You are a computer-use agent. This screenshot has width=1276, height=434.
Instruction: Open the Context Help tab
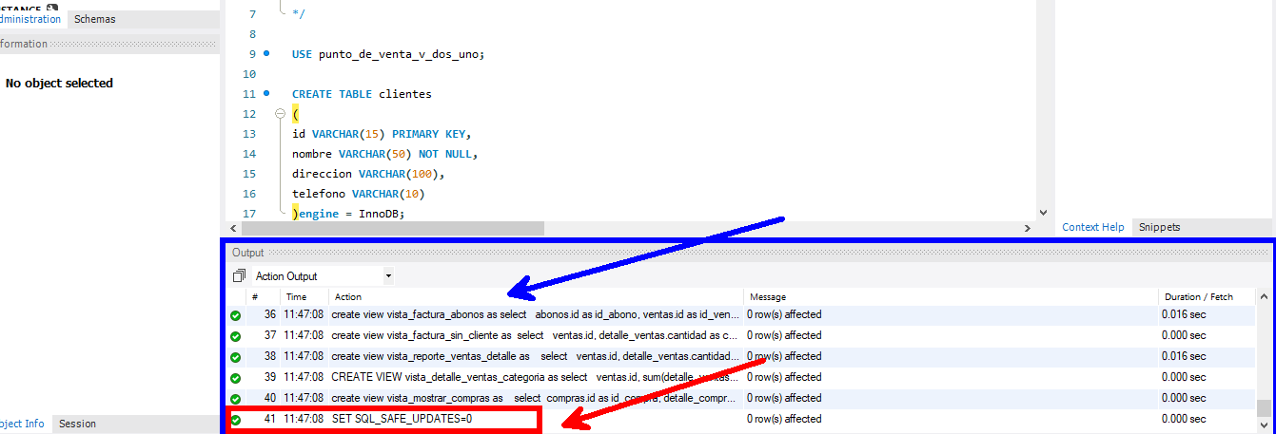click(x=1092, y=227)
